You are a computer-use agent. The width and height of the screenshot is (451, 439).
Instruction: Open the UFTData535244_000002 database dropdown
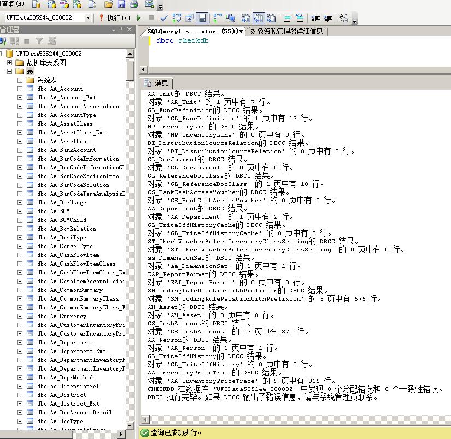point(88,18)
